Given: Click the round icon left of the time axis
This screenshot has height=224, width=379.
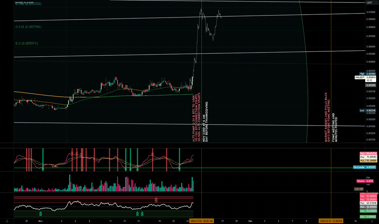Looking at the screenshot, I should click(7, 221).
